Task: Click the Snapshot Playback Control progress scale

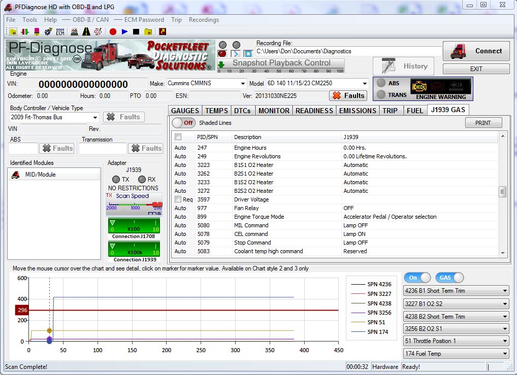Action: [x=281, y=71]
